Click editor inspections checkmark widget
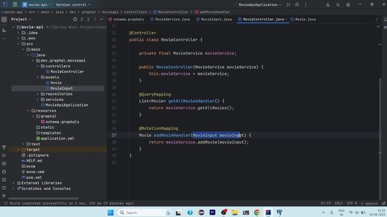Image resolution: width=387 pixels, height=217 pixels. [x=378, y=26]
